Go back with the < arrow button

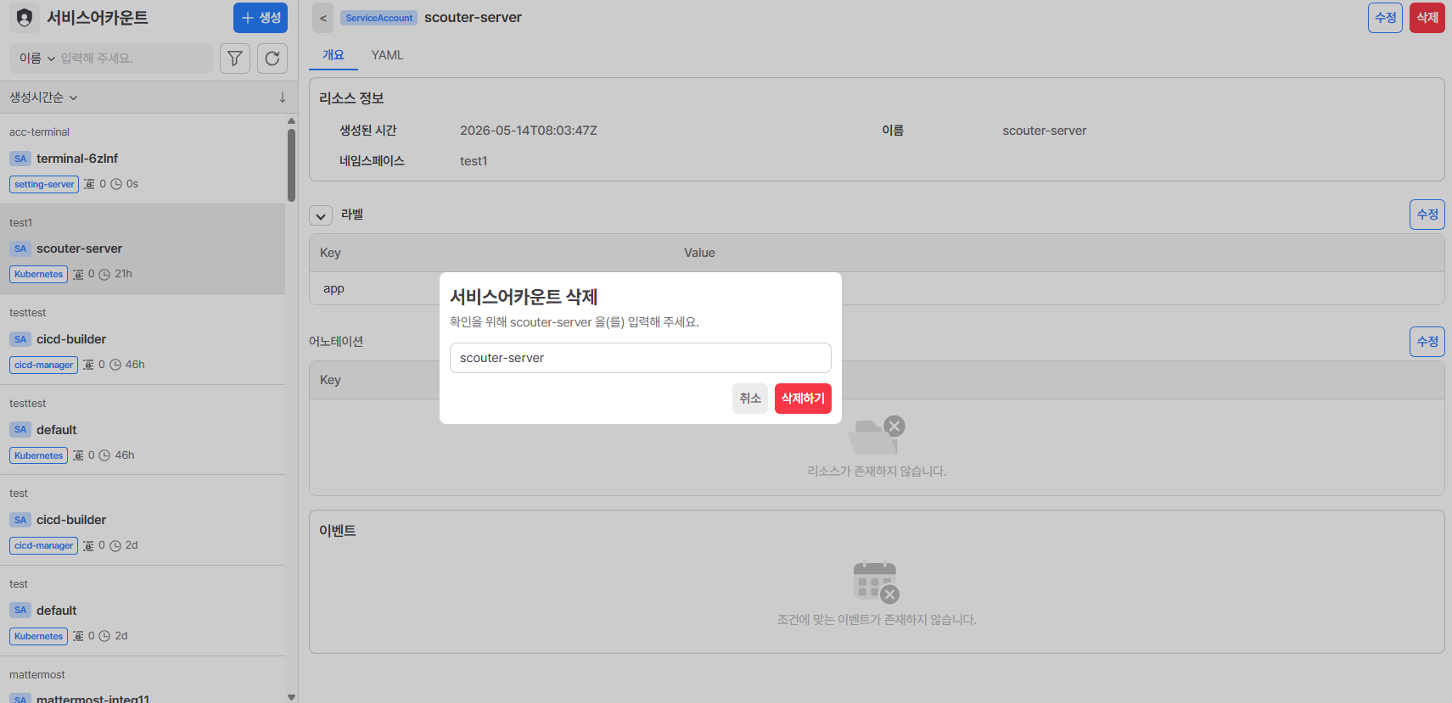(x=322, y=18)
